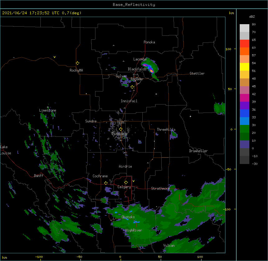Viewport: 268px width, 261px height.
Task: Click the red legend swatch between 65 and 60
Action: (244, 44)
